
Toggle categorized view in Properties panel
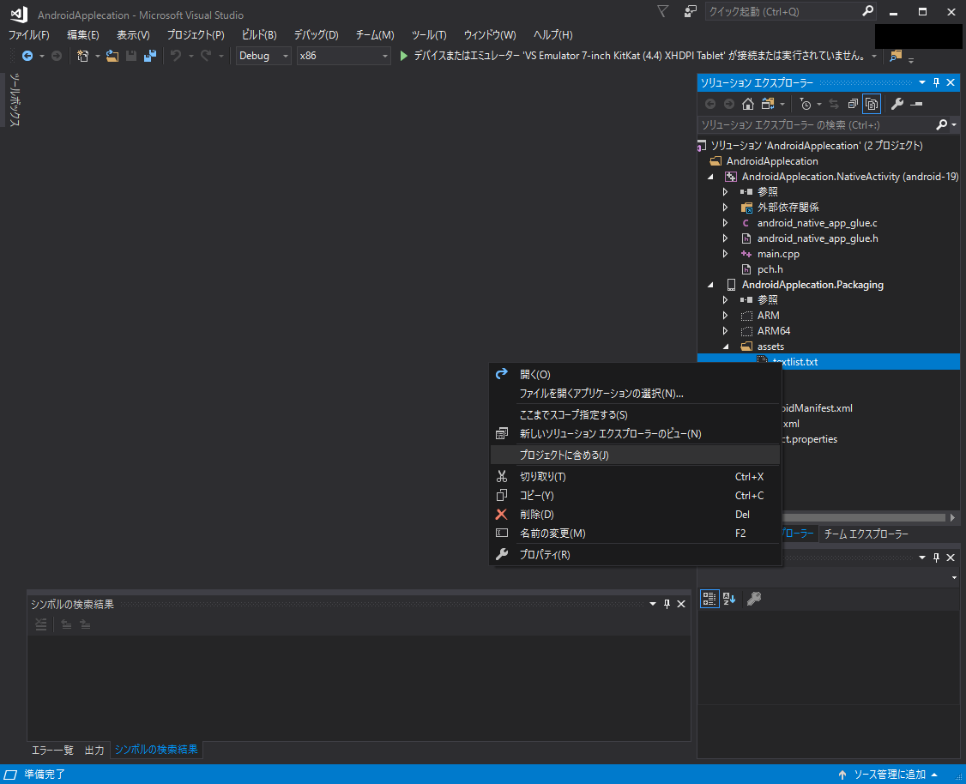coord(709,599)
